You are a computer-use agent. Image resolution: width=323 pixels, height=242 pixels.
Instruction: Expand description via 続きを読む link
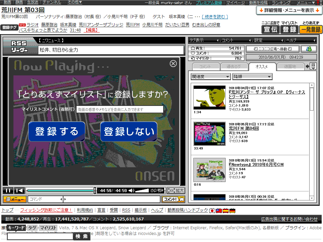coord(215,17)
